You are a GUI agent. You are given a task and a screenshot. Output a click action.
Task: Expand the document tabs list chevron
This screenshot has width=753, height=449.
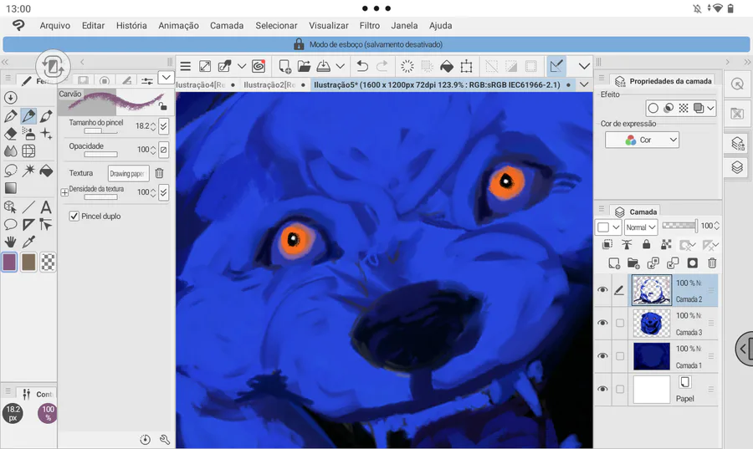(584, 84)
